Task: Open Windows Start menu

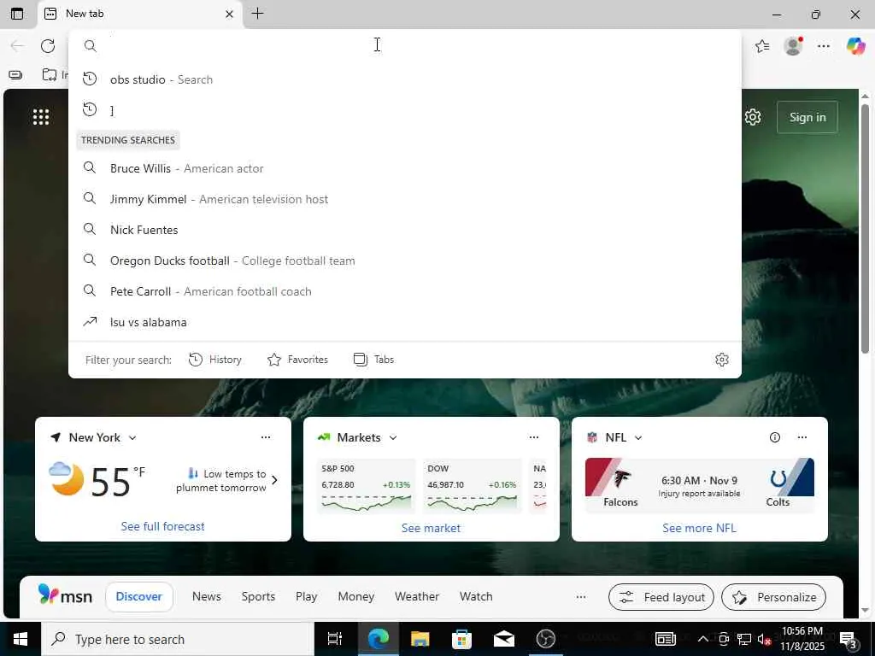Action: click(x=21, y=639)
